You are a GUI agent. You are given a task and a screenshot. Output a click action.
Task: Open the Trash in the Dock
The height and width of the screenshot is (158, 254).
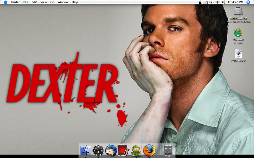168,151
